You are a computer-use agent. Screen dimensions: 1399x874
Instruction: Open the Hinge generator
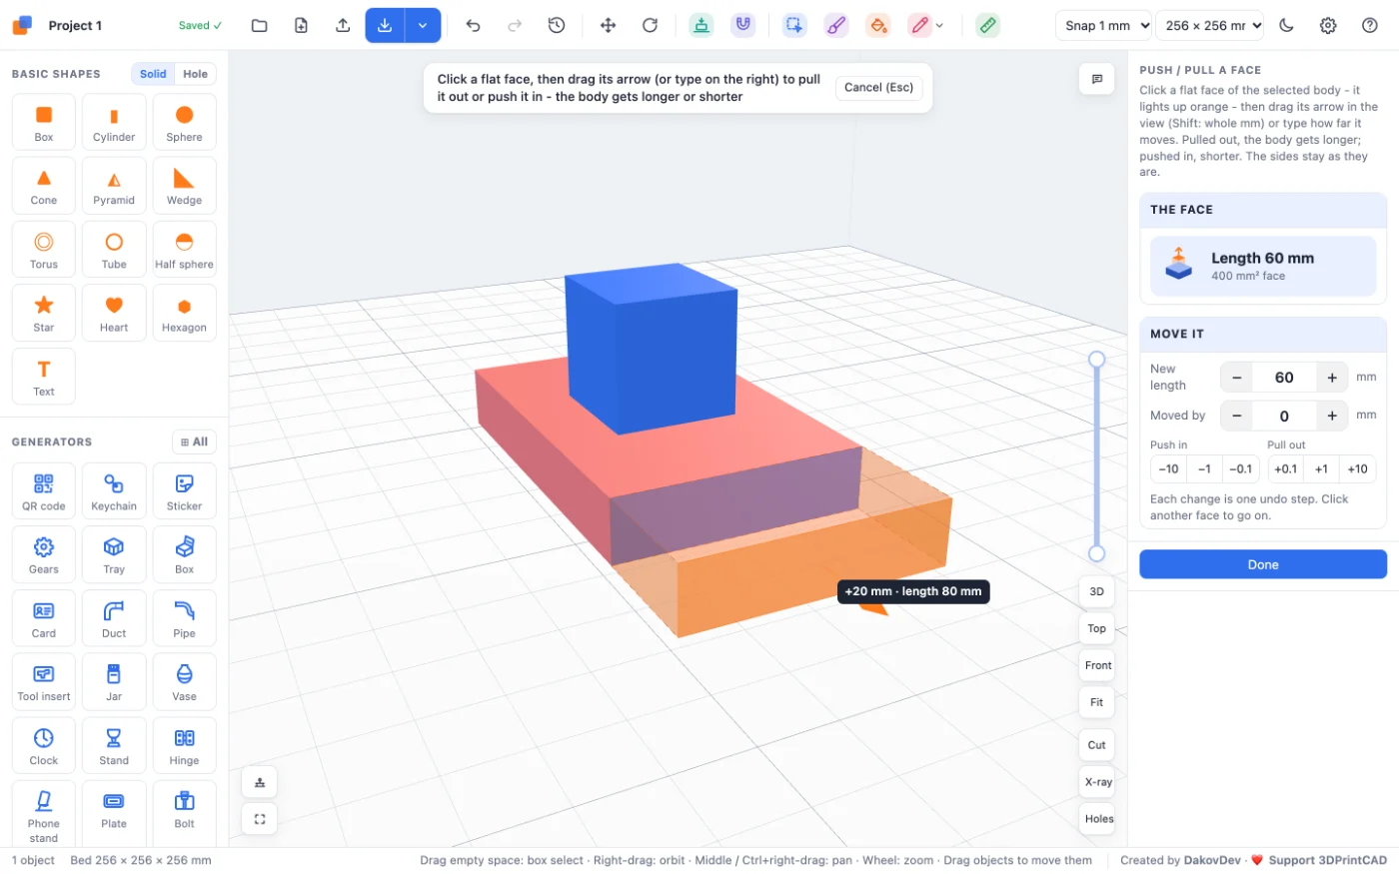click(x=185, y=746)
